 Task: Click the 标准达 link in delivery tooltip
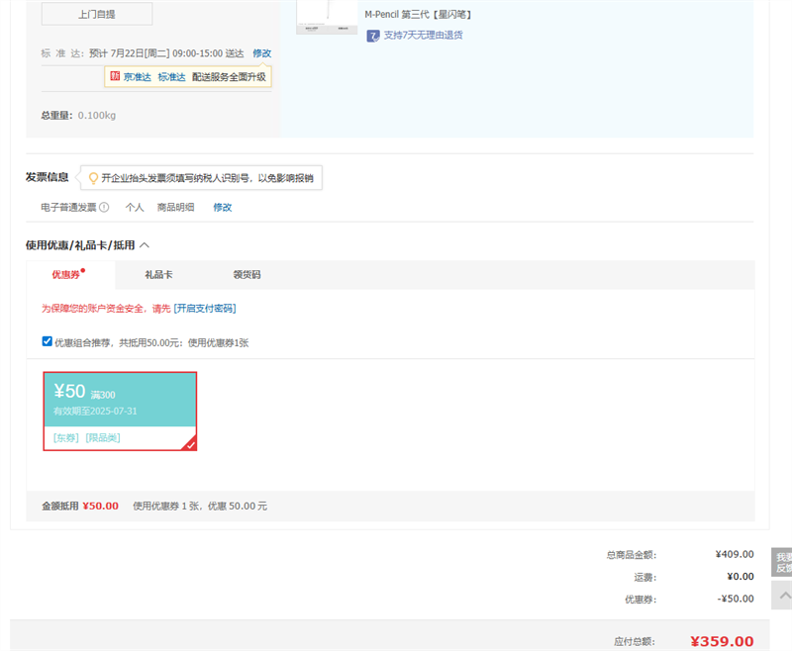171,77
